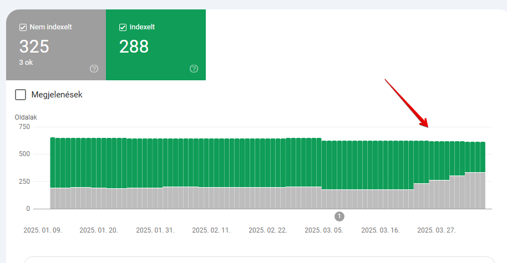Click the '3 ok' text
Screen dimensions: 507x263
[x=26, y=63]
